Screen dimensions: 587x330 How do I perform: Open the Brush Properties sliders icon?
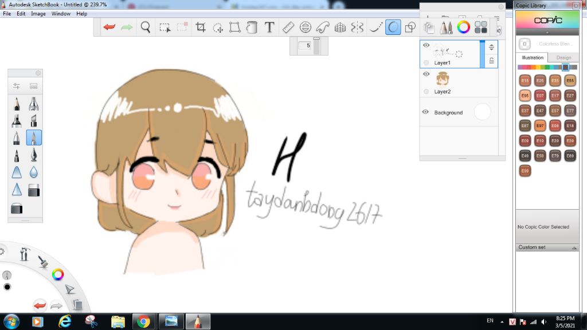click(x=17, y=86)
